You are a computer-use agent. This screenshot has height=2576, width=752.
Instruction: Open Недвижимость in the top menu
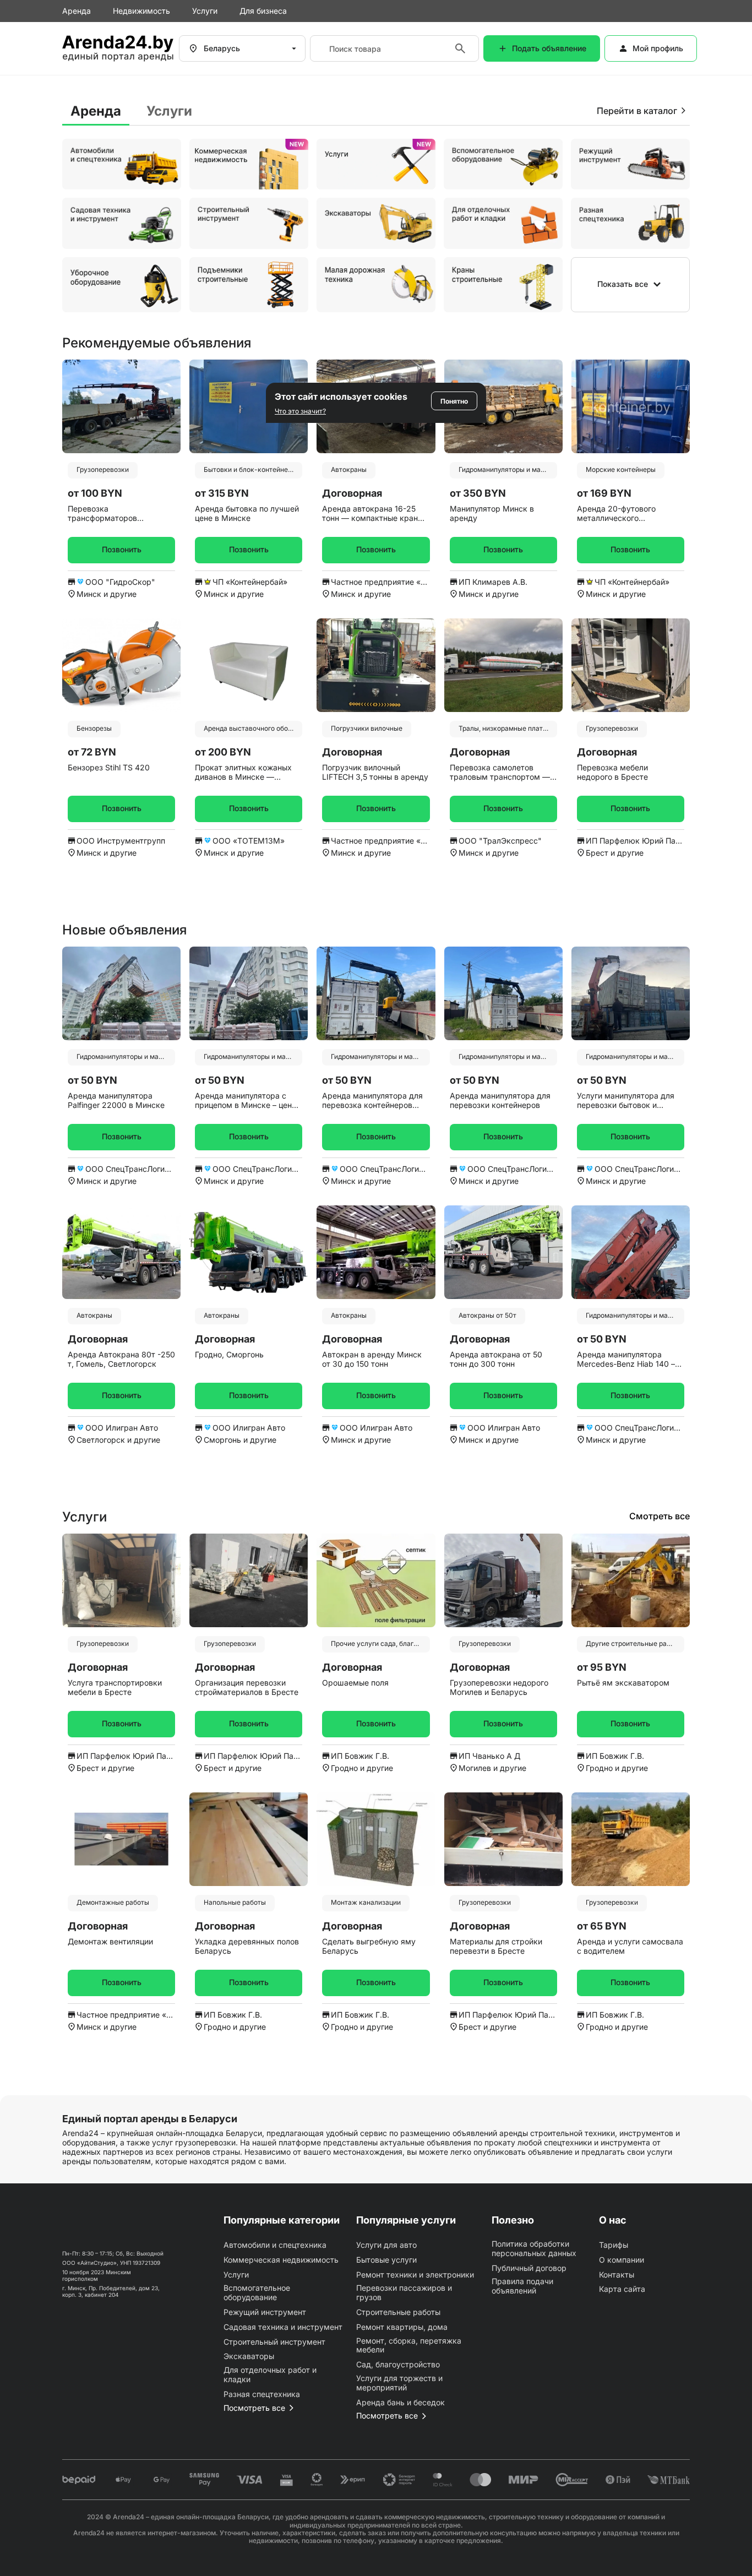click(x=141, y=11)
